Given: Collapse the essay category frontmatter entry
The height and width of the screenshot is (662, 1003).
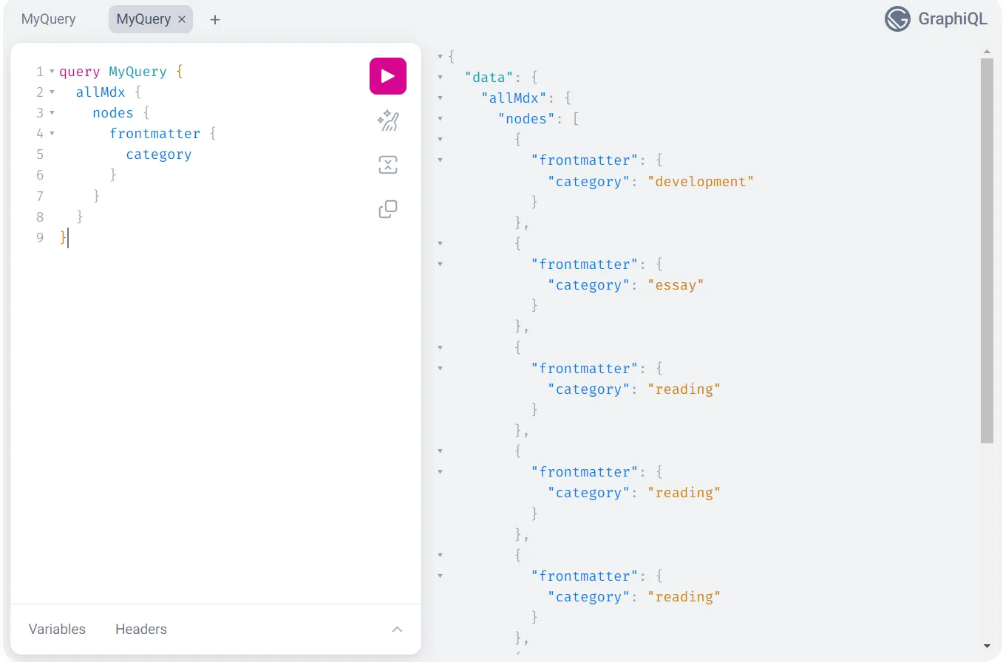Looking at the screenshot, I should pyautogui.click(x=440, y=264).
